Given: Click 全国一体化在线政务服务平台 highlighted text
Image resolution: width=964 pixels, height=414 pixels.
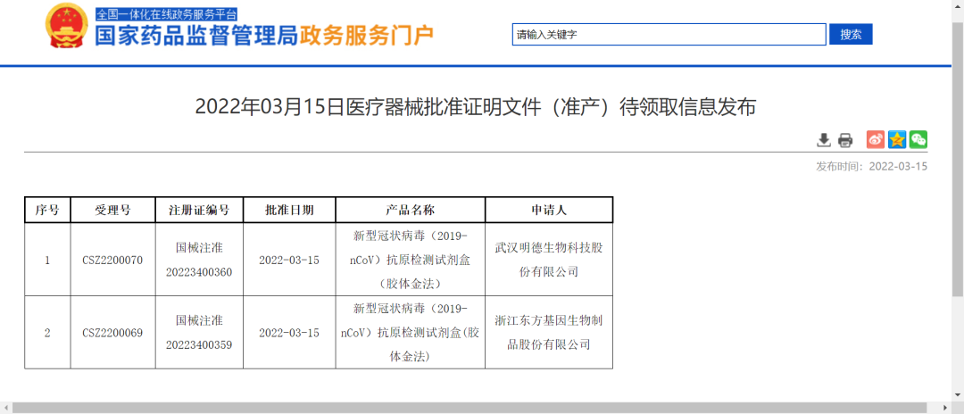Looking at the screenshot, I should [x=167, y=15].
